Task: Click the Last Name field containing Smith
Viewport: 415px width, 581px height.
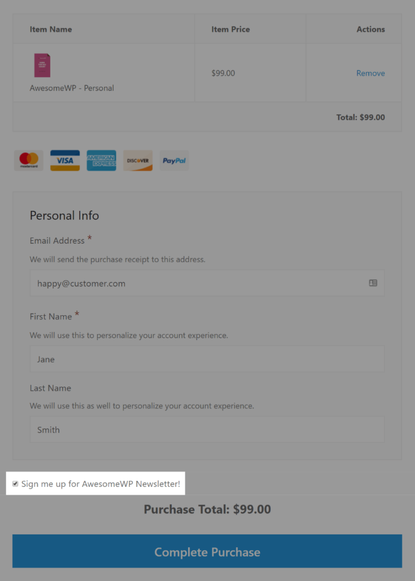Action: pyautogui.click(x=207, y=430)
